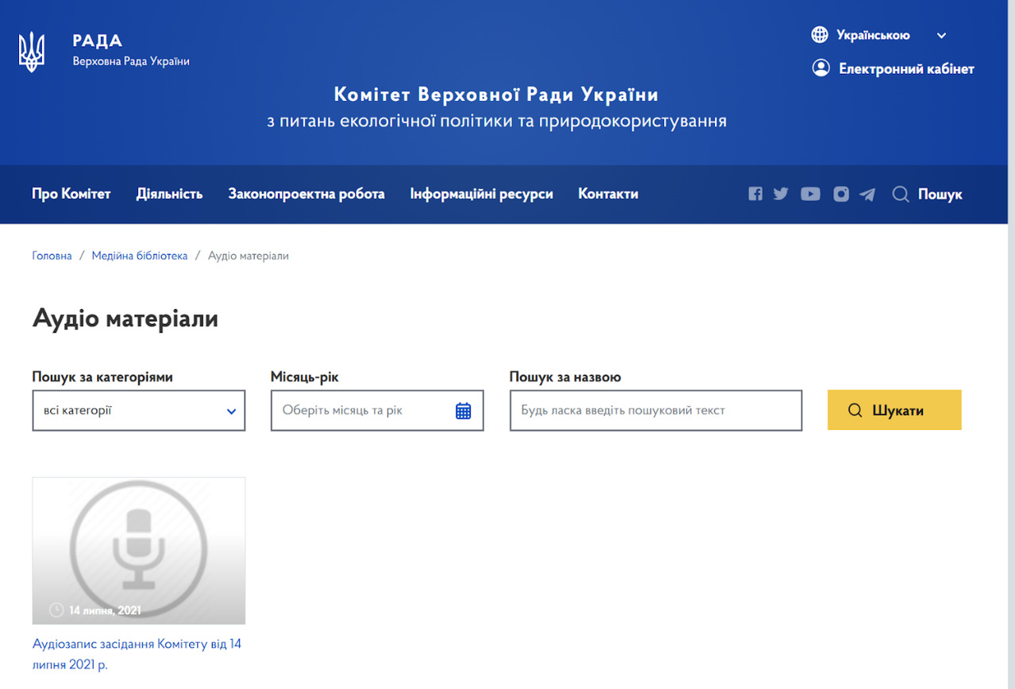Click the Ukrainian trident coat of arms logo
This screenshot has height=689, width=1015.
[32, 52]
